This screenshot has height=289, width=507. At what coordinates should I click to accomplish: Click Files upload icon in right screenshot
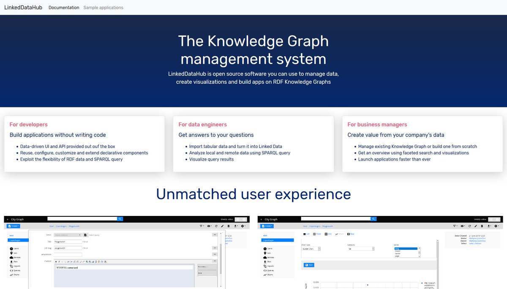point(264,262)
